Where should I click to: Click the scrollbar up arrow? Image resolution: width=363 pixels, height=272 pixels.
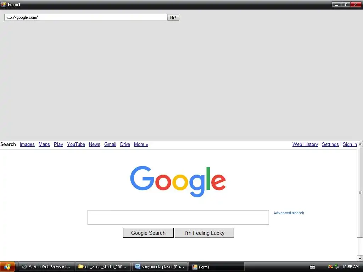coord(360,144)
